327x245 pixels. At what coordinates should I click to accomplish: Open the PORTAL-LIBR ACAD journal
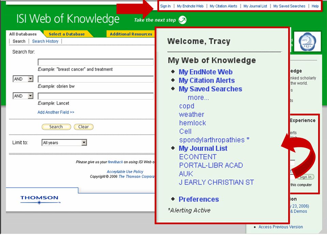tap(211, 165)
